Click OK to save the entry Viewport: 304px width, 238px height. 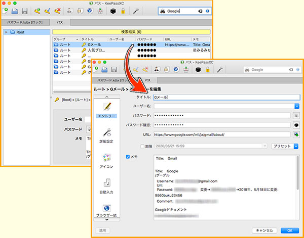pyautogui.click(x=290, y=230)
